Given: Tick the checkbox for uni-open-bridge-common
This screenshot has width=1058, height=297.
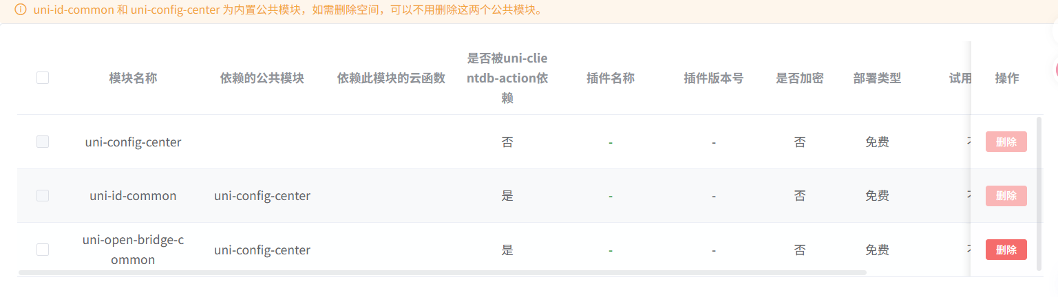Looking at the screenshot, I should [43, 250].
